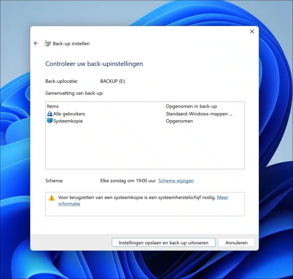The width and height of the screenshot is (293, 279).
Task: Click the Standaard-Windows-mappen value
Action: point(199,114)
